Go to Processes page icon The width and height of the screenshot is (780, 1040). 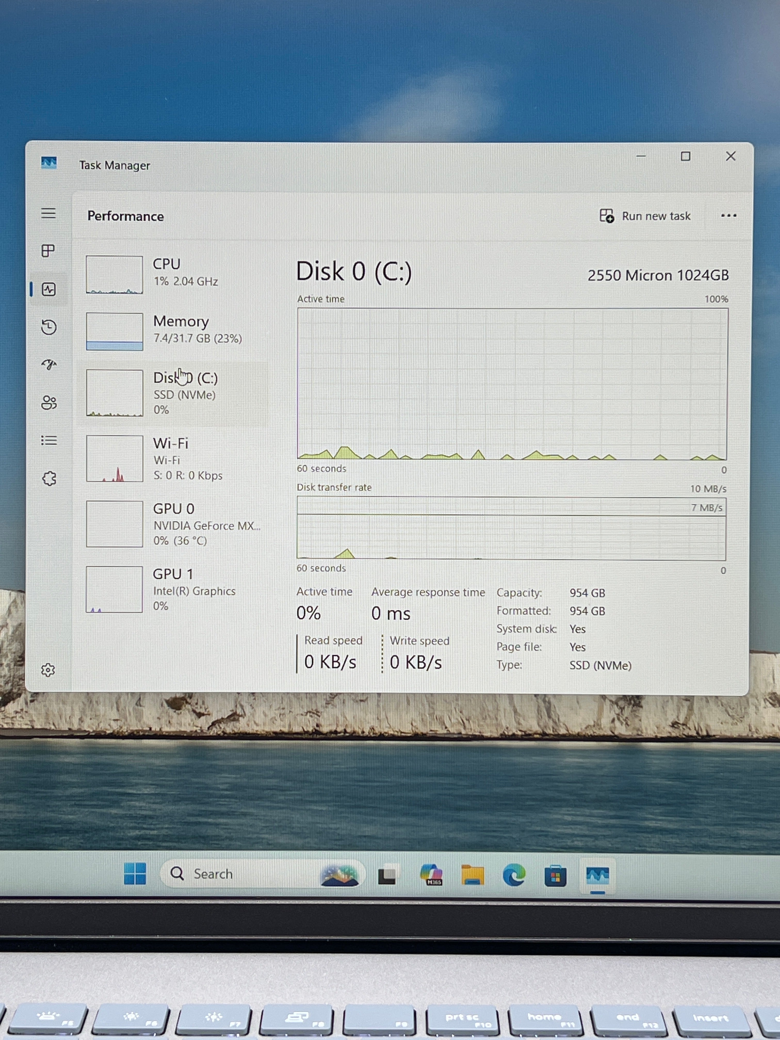(48, 251)
